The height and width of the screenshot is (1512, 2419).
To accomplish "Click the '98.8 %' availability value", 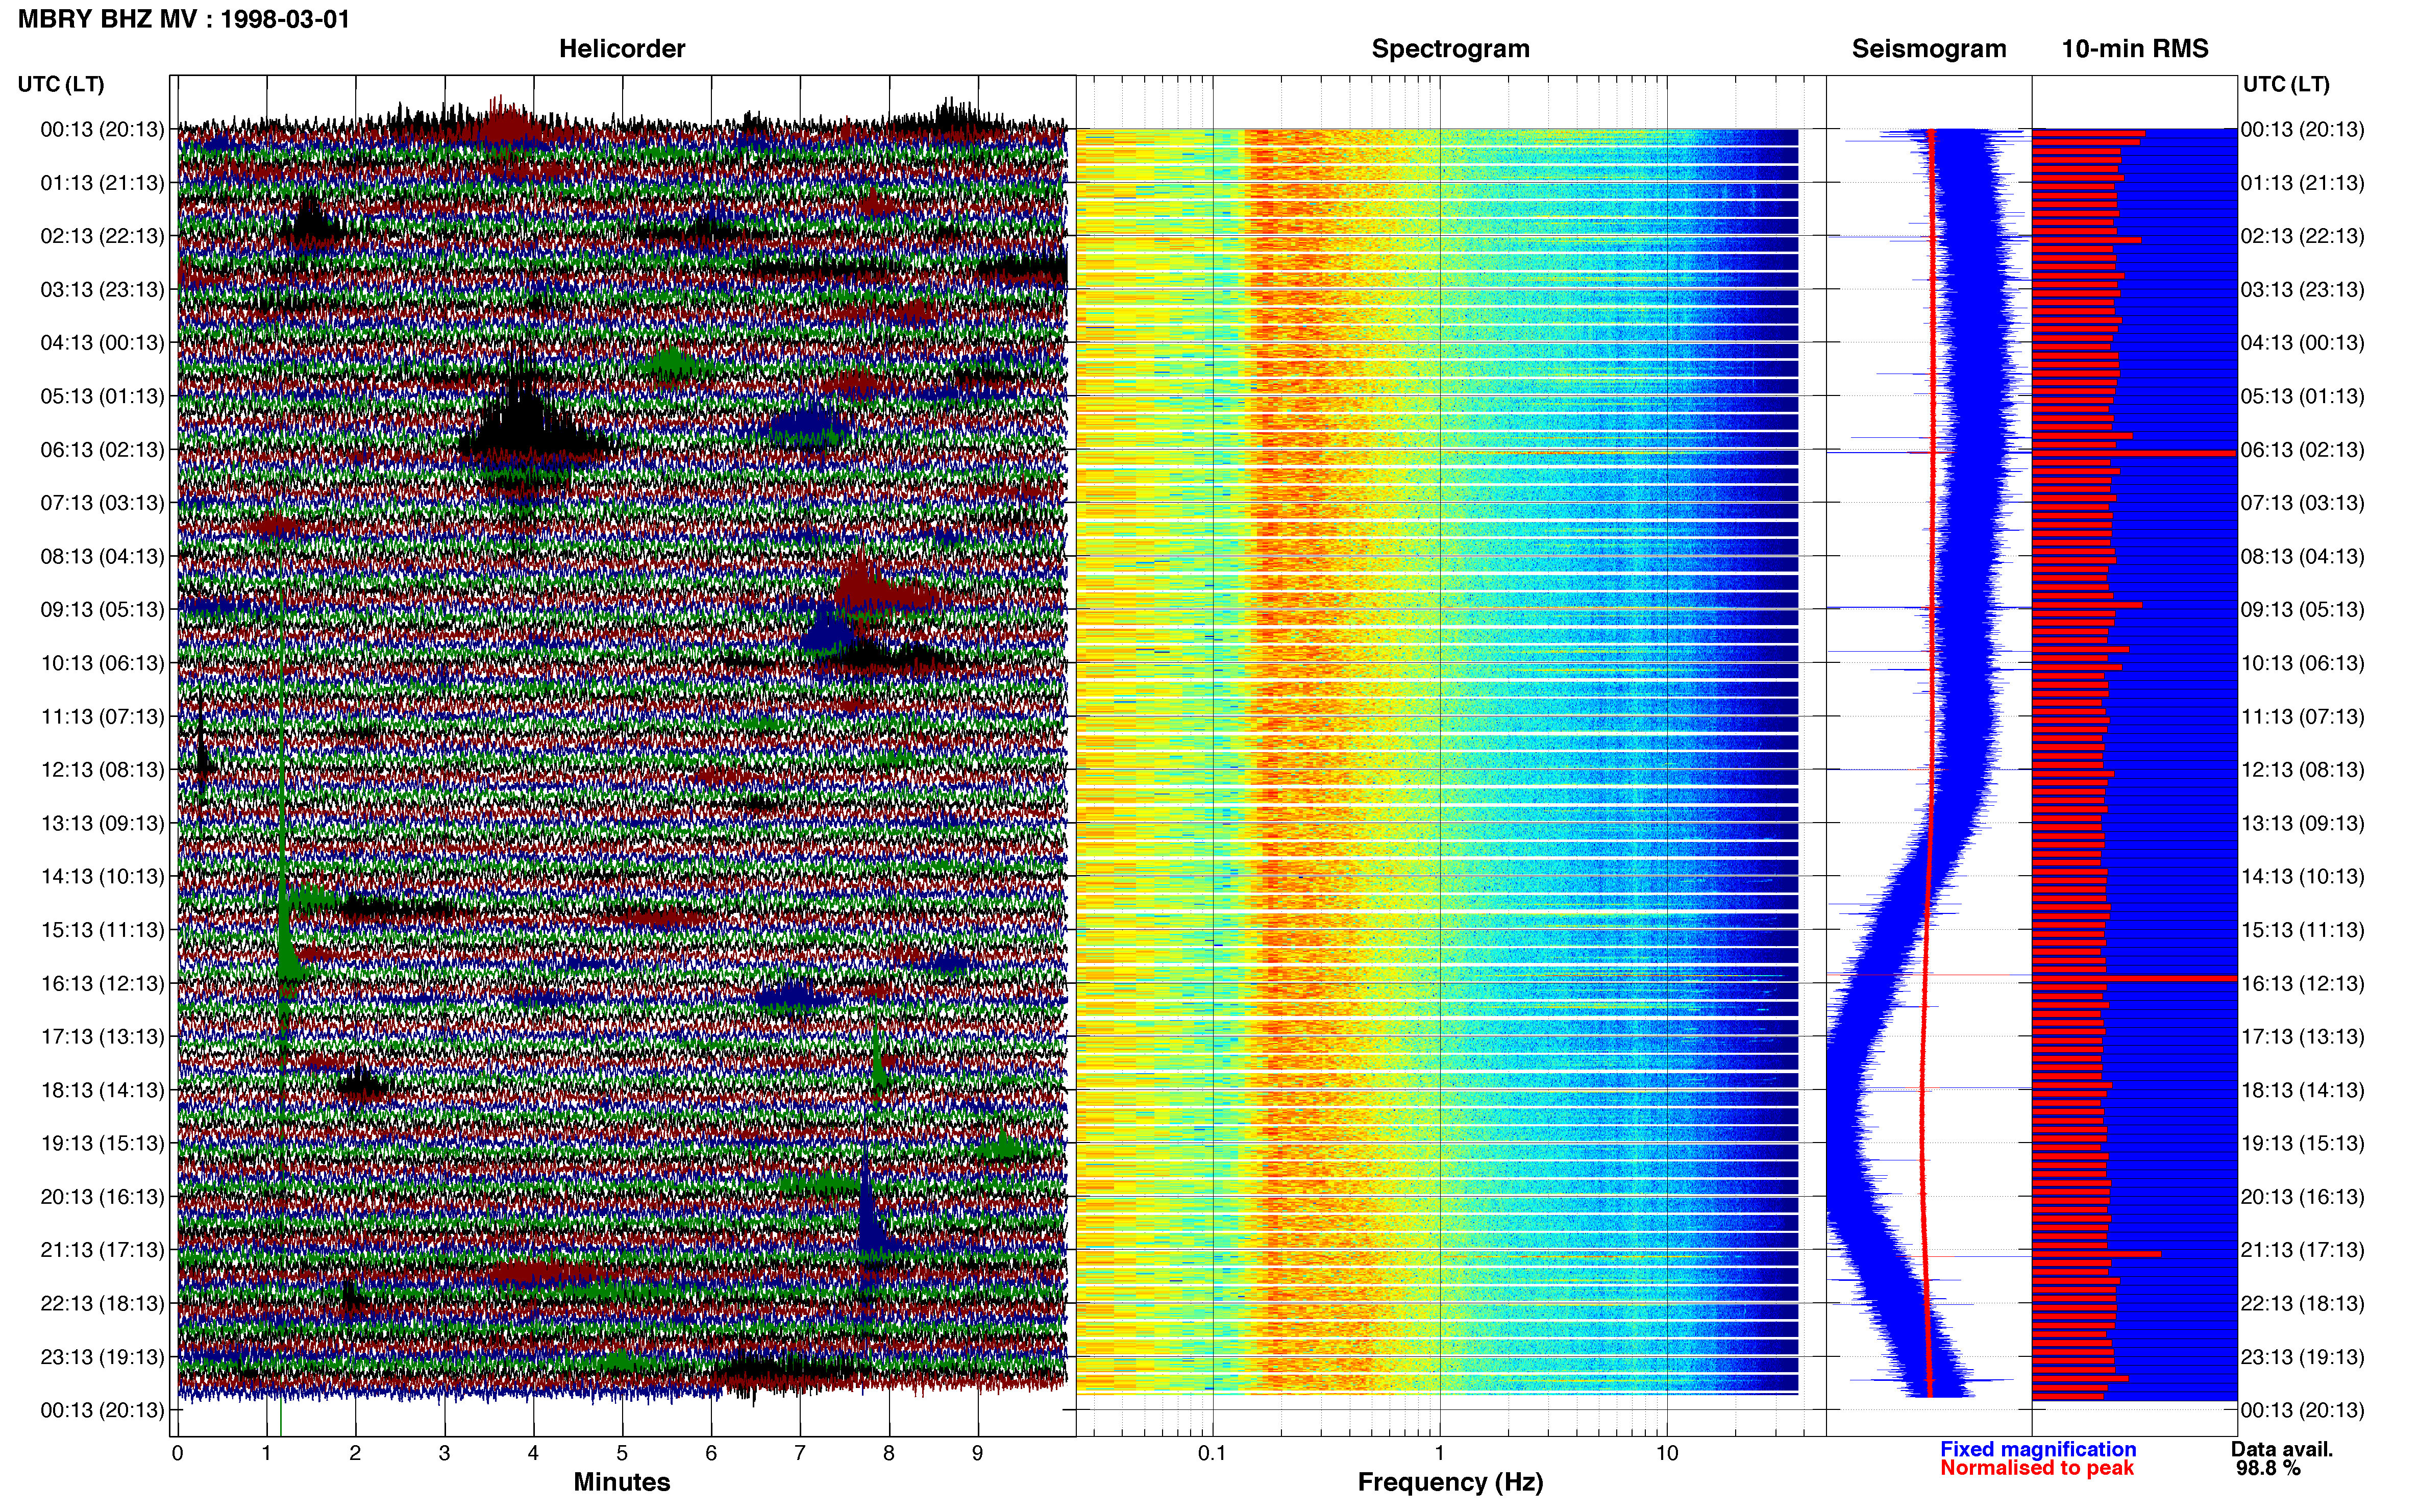I will (x=2268, y=1468).
